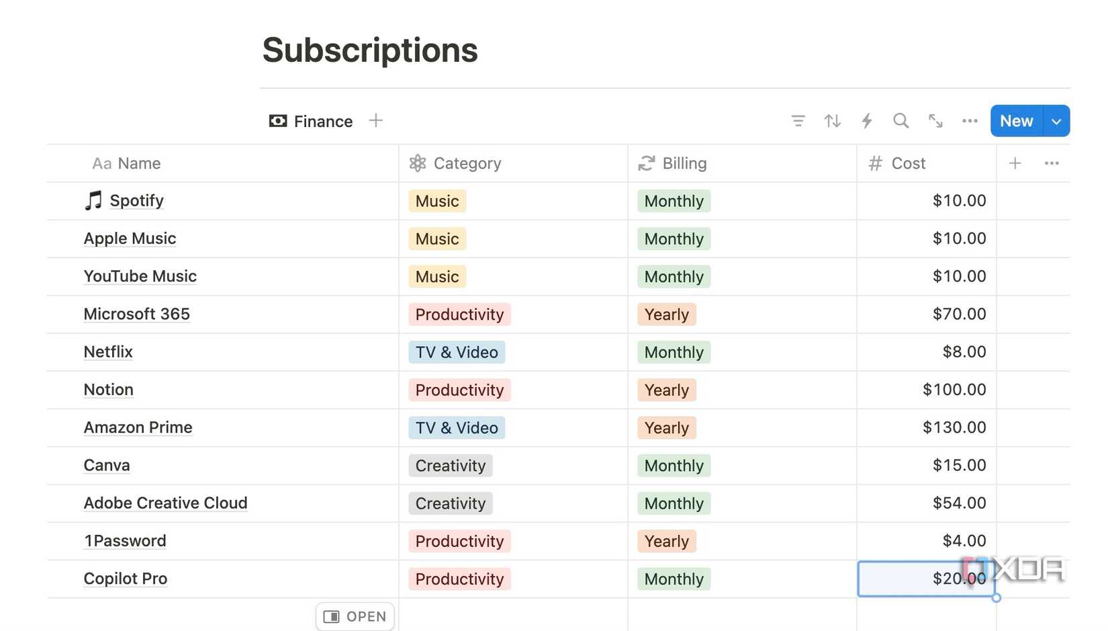Click the hash icon on the Cost column

click(x=874, y=163)
